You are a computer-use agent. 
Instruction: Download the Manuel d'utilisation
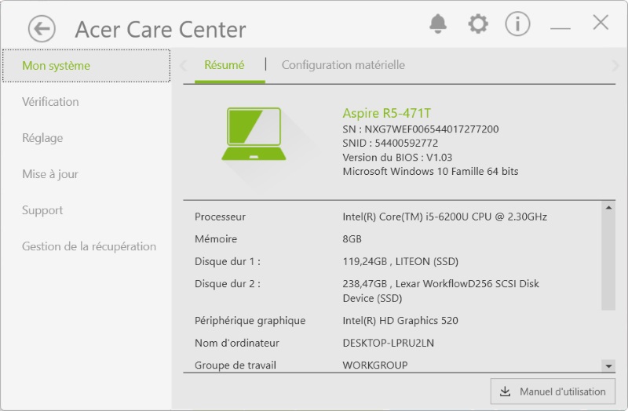point(553,391)
